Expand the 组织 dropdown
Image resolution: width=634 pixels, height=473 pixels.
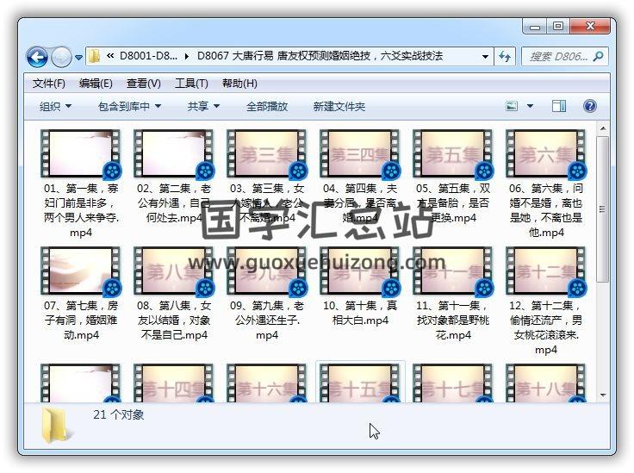[x=55, y=106]
